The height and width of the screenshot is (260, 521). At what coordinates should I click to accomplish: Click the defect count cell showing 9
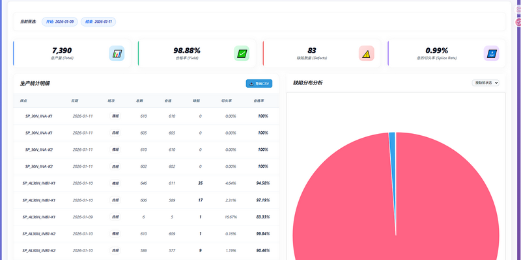200,250
